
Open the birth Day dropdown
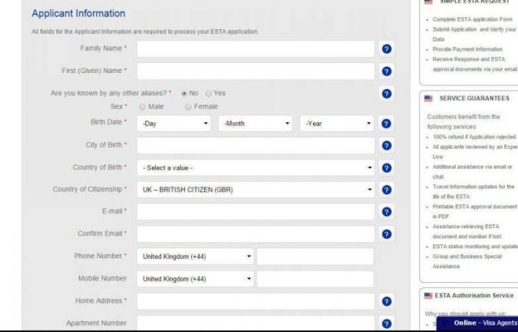[x=174, y=123]
